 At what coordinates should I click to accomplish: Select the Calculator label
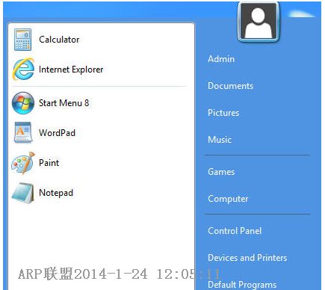59,40
